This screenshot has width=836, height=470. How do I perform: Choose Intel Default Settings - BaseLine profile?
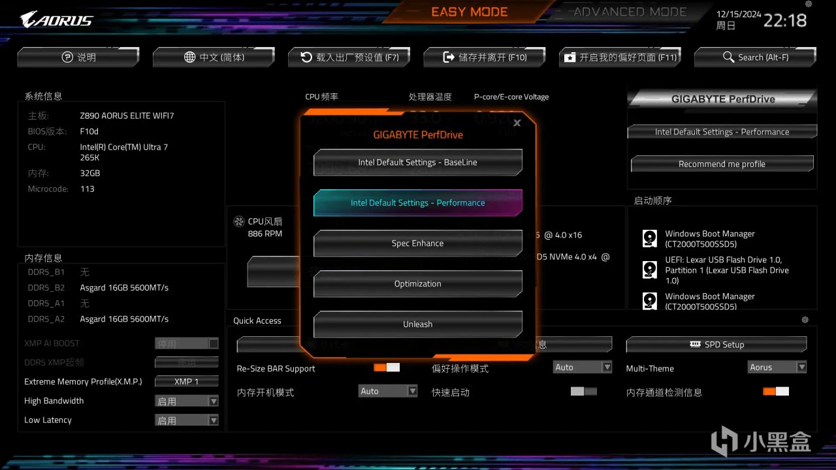point(418,163)
